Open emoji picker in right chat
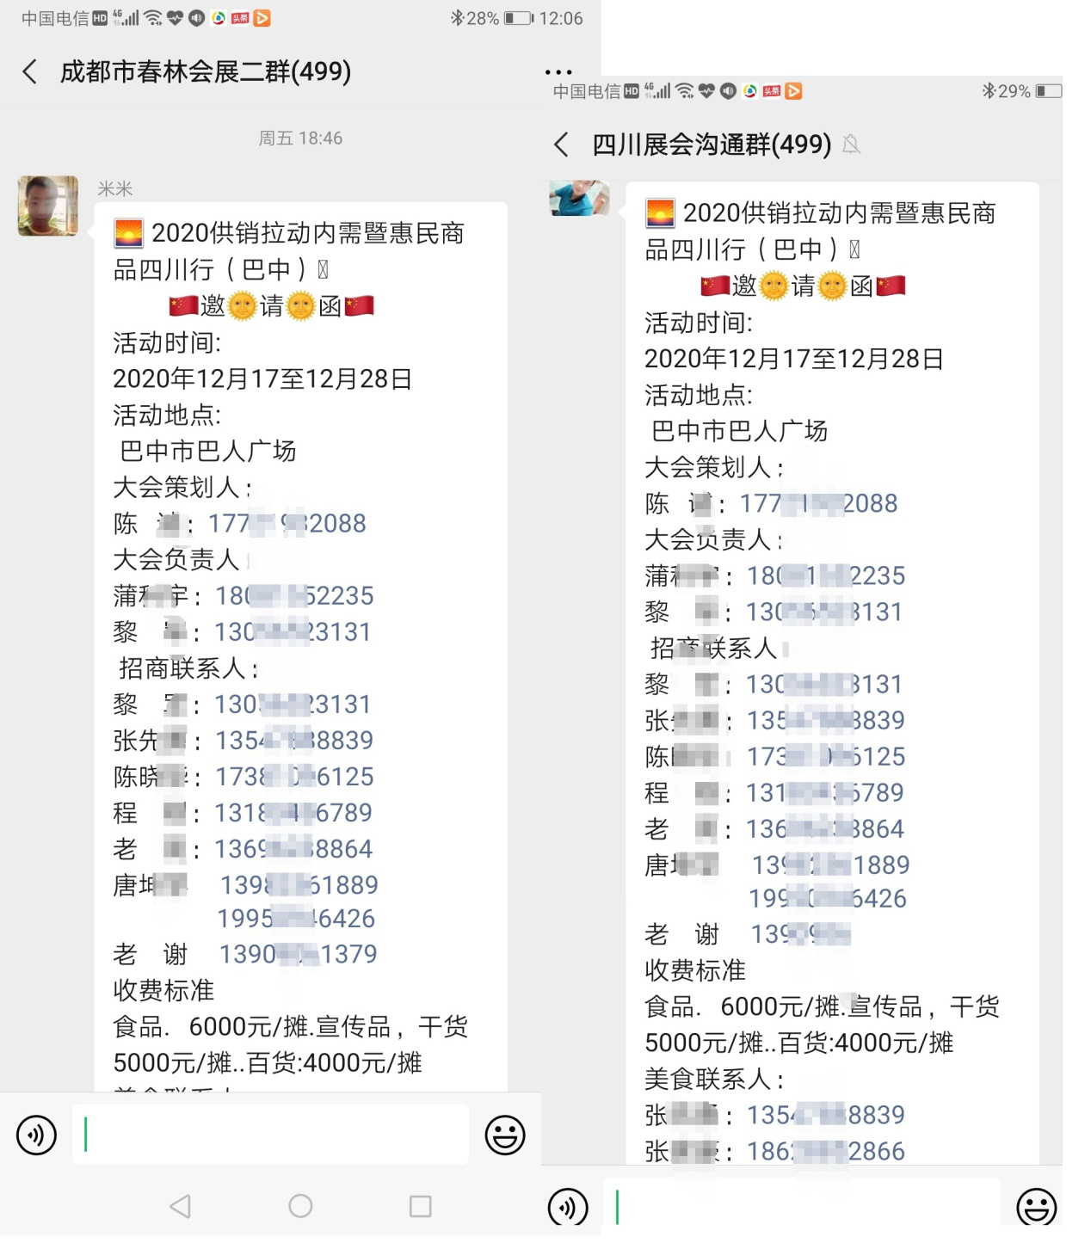 [x=1037, y=1207]
